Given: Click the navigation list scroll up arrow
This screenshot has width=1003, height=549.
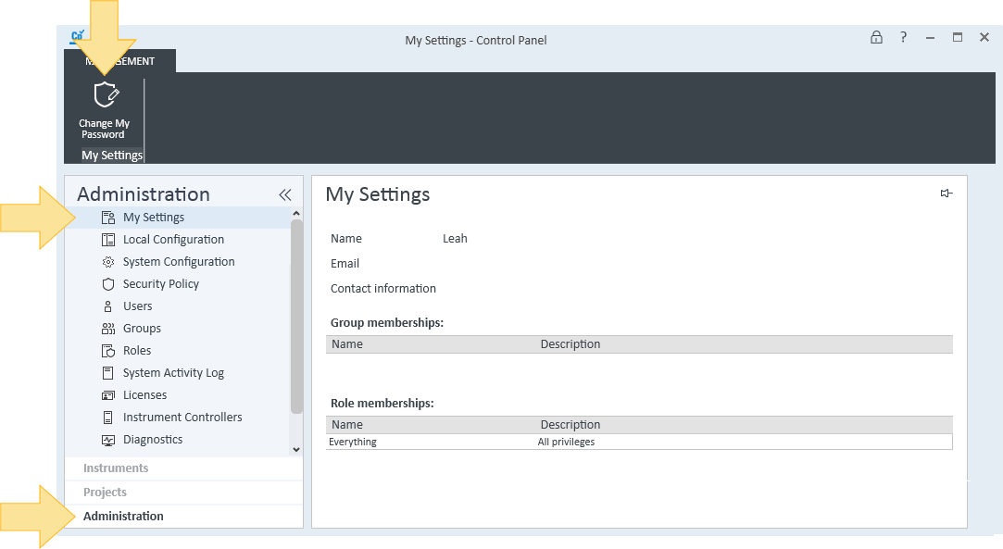Looking at the screenshot, I should pyautogui.click(x=296, y=214).
